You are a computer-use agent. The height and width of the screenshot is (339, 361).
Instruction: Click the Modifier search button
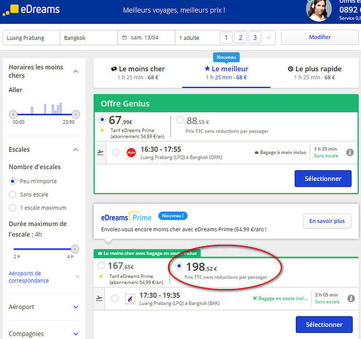[320, 37]
